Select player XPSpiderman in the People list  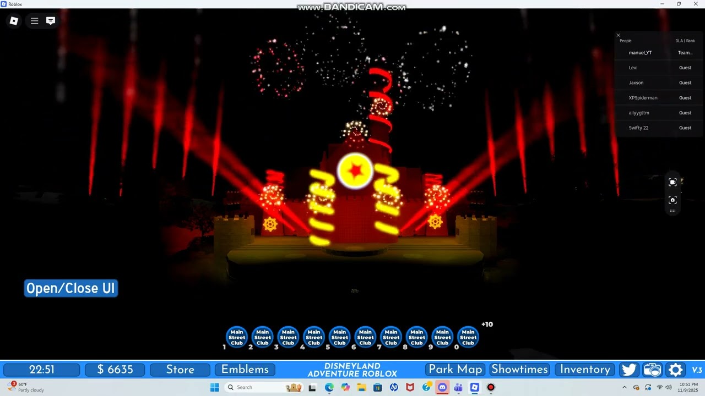(659, 98)
